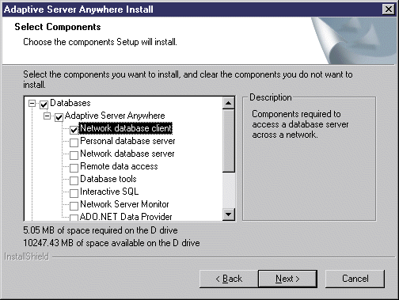
Task: Close the Adaptive Server Anywhere Install window
Action: (389, 9)
